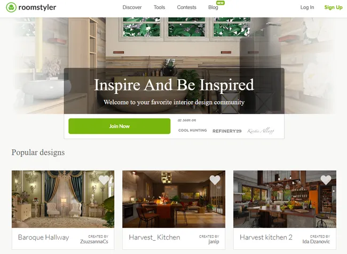The image size is (347, 254).
Task: Click the Log In link
Action: [x=307, y=7]
